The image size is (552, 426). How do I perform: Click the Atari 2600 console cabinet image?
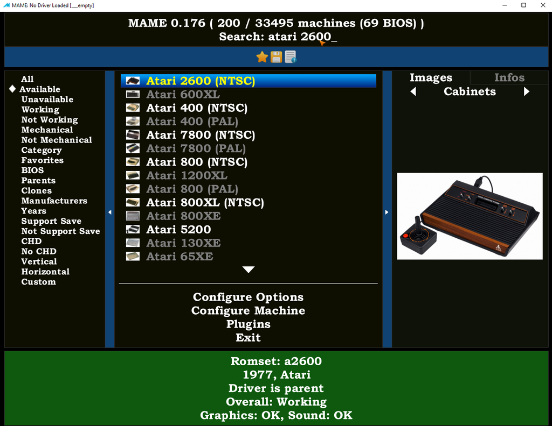pos(470,216)
